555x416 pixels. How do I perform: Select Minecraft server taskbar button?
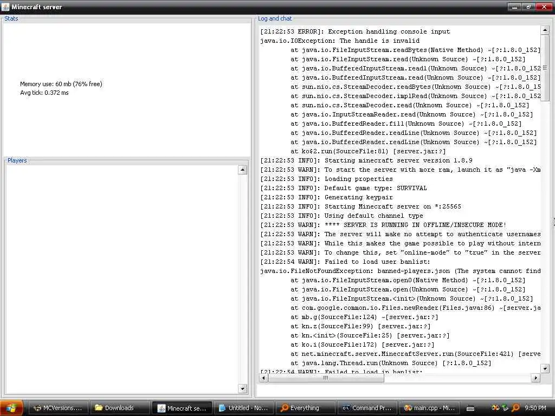tap(182, 408)
